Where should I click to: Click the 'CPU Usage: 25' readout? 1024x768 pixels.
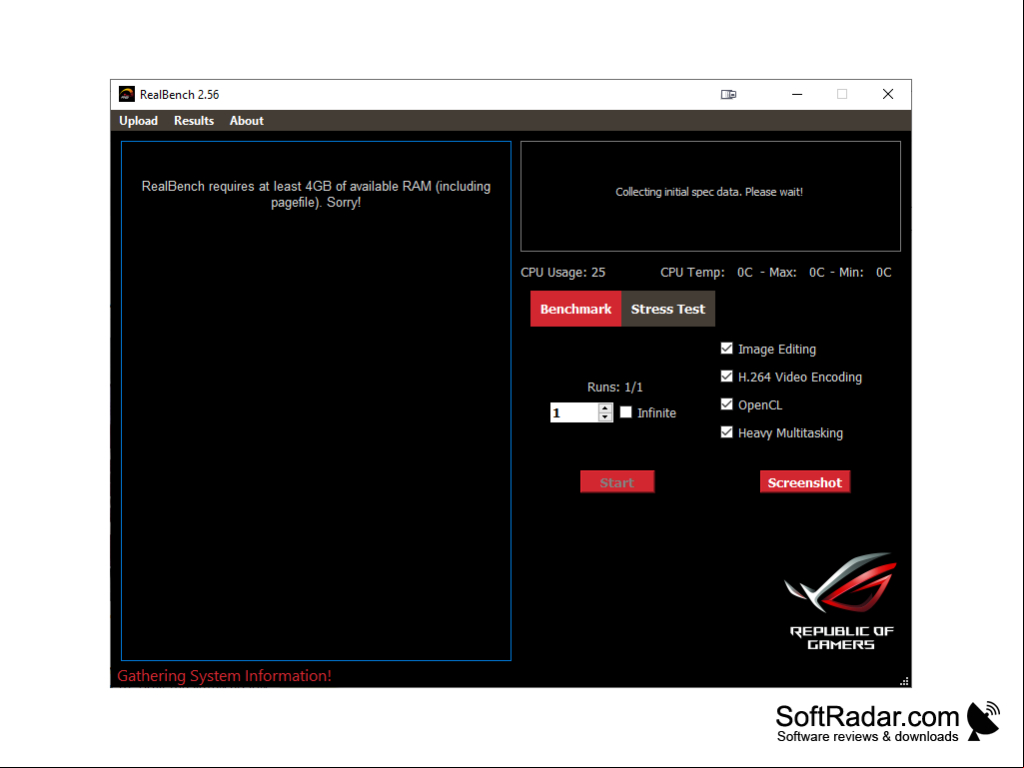[562, 273]
